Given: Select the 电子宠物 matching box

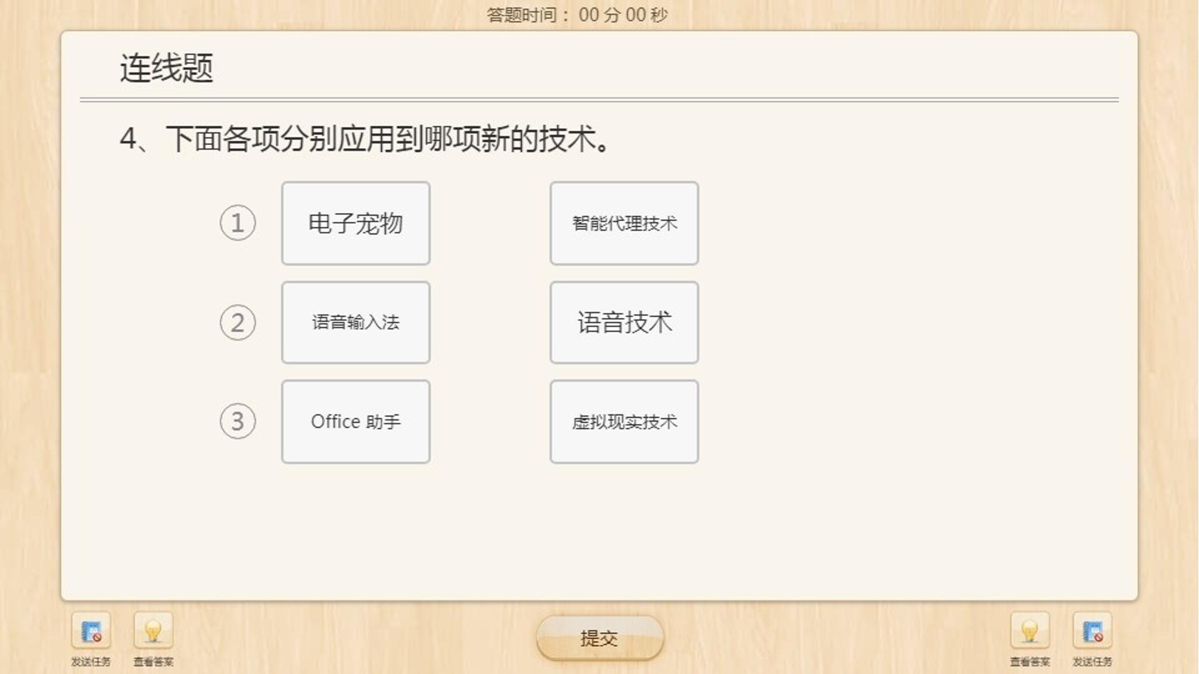Looking at the screenshot, I should click(x=356, y=223).
